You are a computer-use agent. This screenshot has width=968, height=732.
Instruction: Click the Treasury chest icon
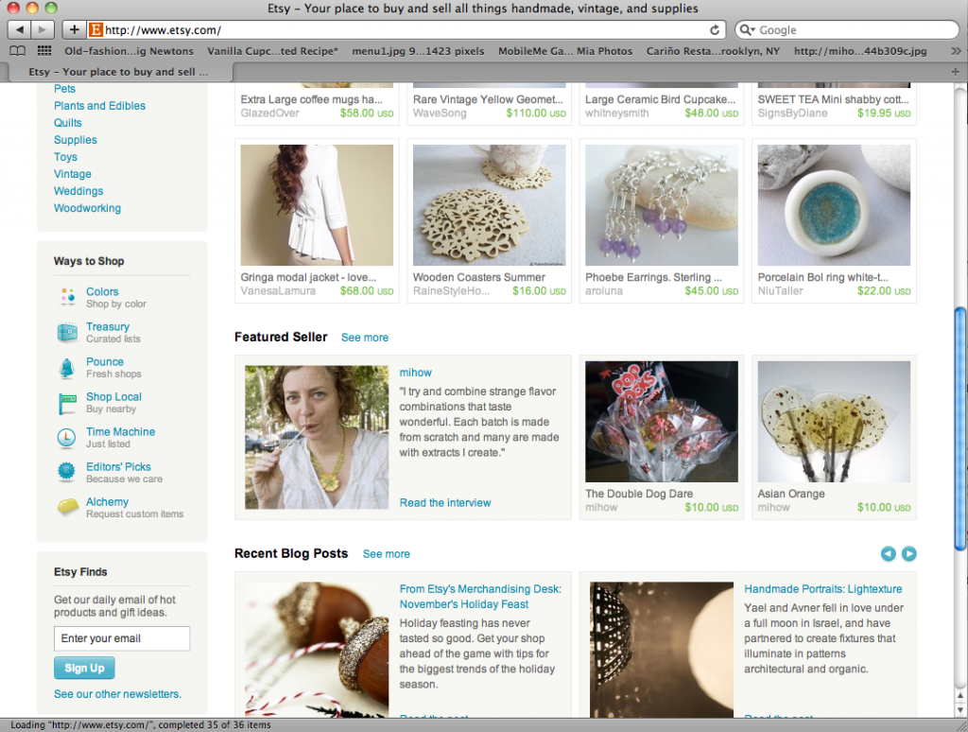(x=67, y=332)
